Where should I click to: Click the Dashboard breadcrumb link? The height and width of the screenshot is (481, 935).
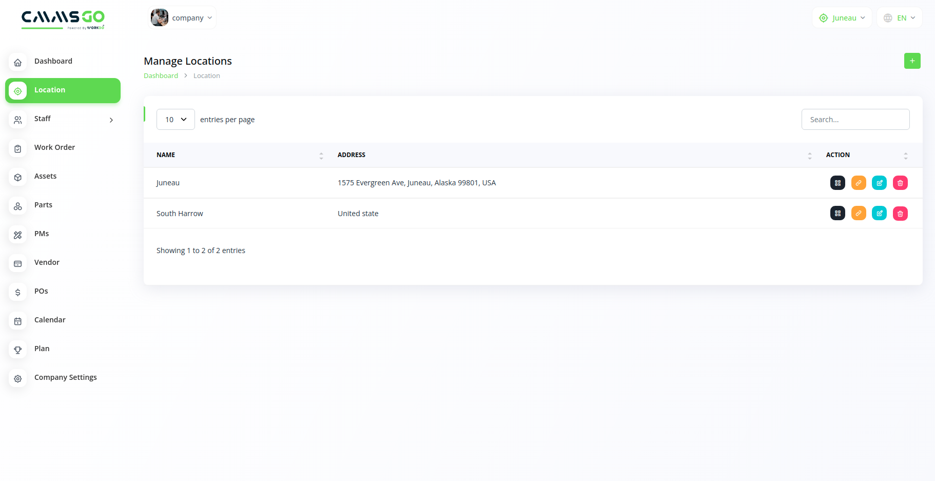(161, 76)
